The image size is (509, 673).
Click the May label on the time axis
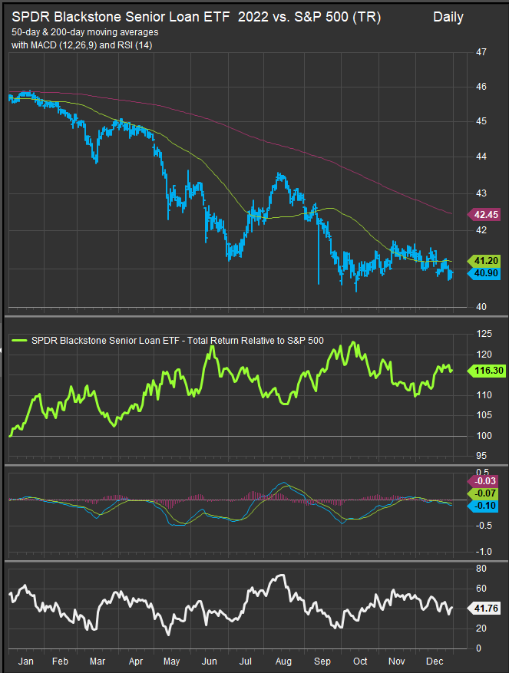coord(171,661)
